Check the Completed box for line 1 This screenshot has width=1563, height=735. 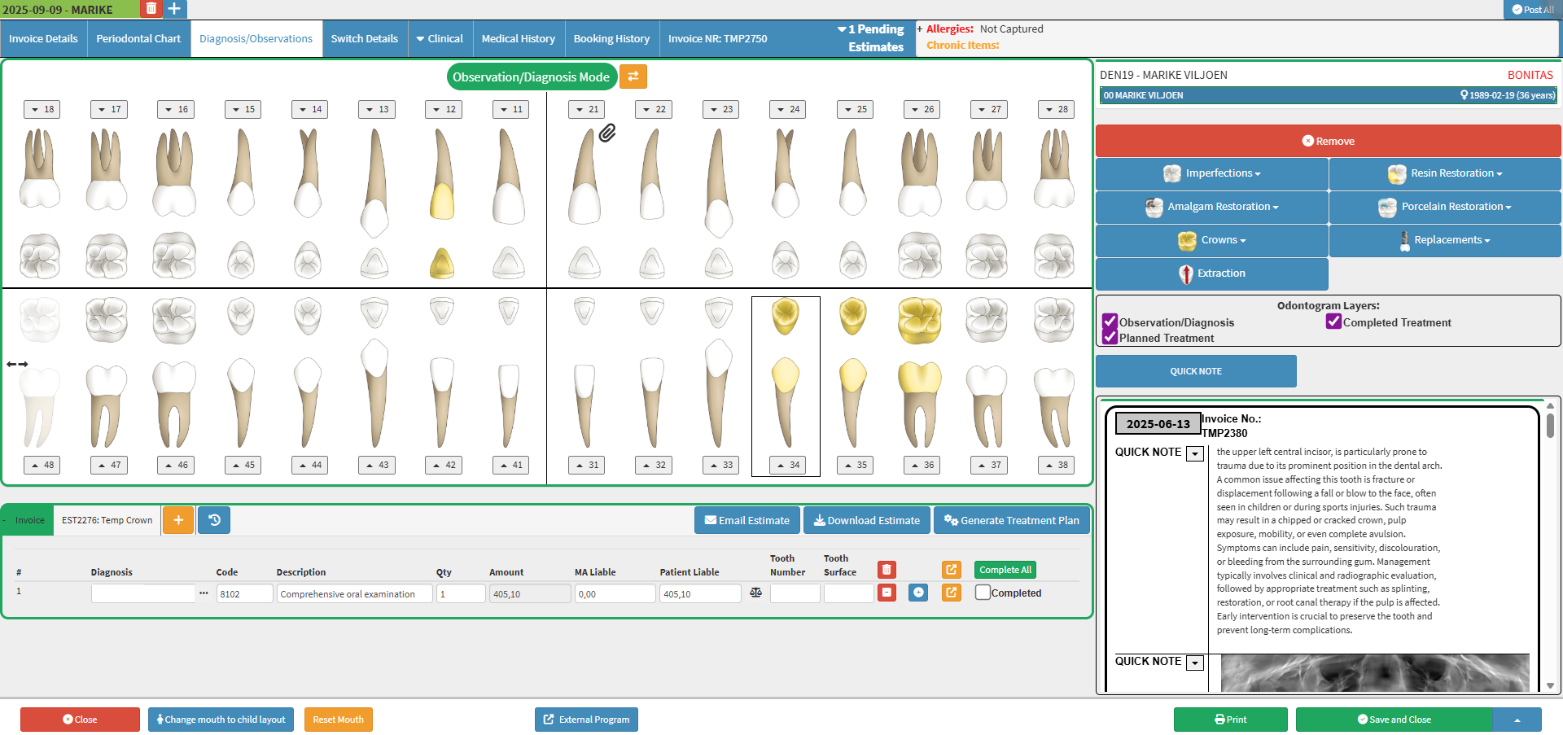(x=983, y=593)
